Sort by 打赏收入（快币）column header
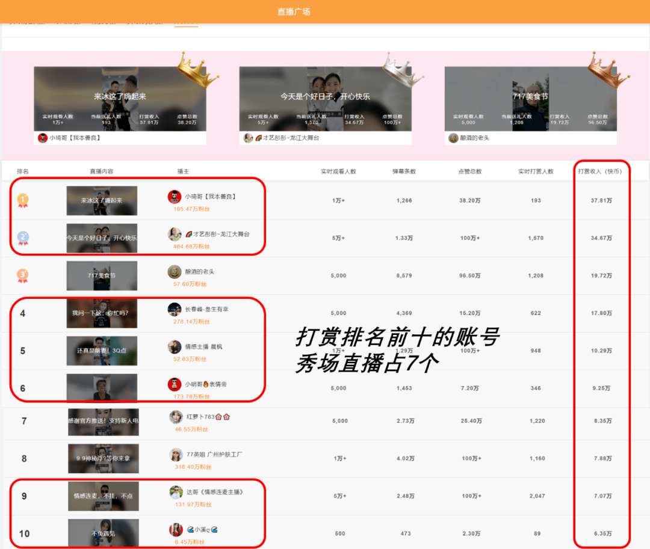Screen dimensions: 650x549 tap(600, 171)
